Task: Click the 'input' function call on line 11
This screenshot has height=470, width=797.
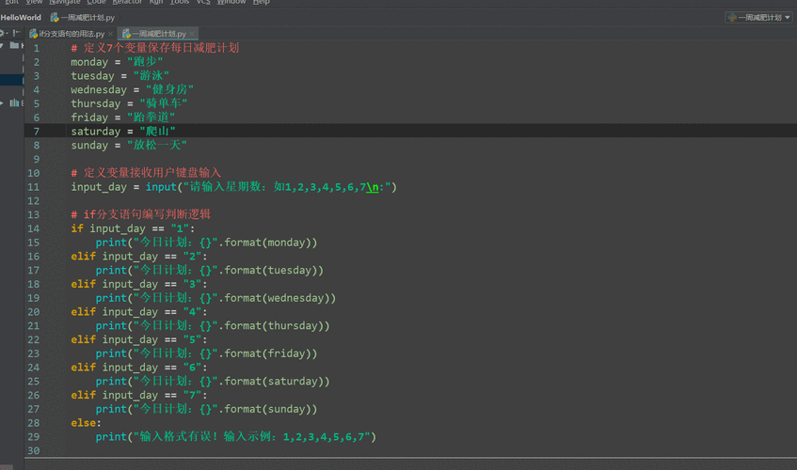Action: (x=161, y=187)
